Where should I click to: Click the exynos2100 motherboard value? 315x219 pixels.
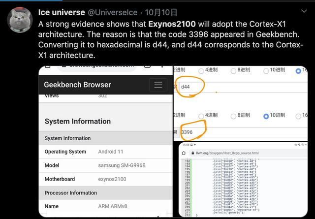pyautogui.click(x=112, y=179)
